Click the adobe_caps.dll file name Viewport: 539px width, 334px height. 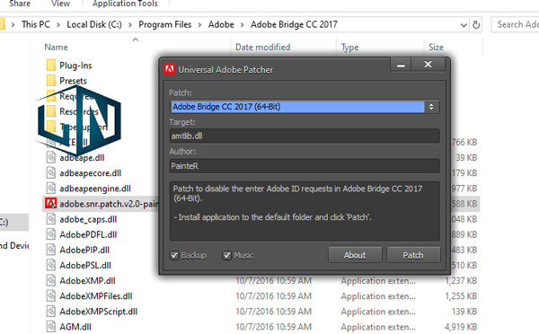pos(88,219)
